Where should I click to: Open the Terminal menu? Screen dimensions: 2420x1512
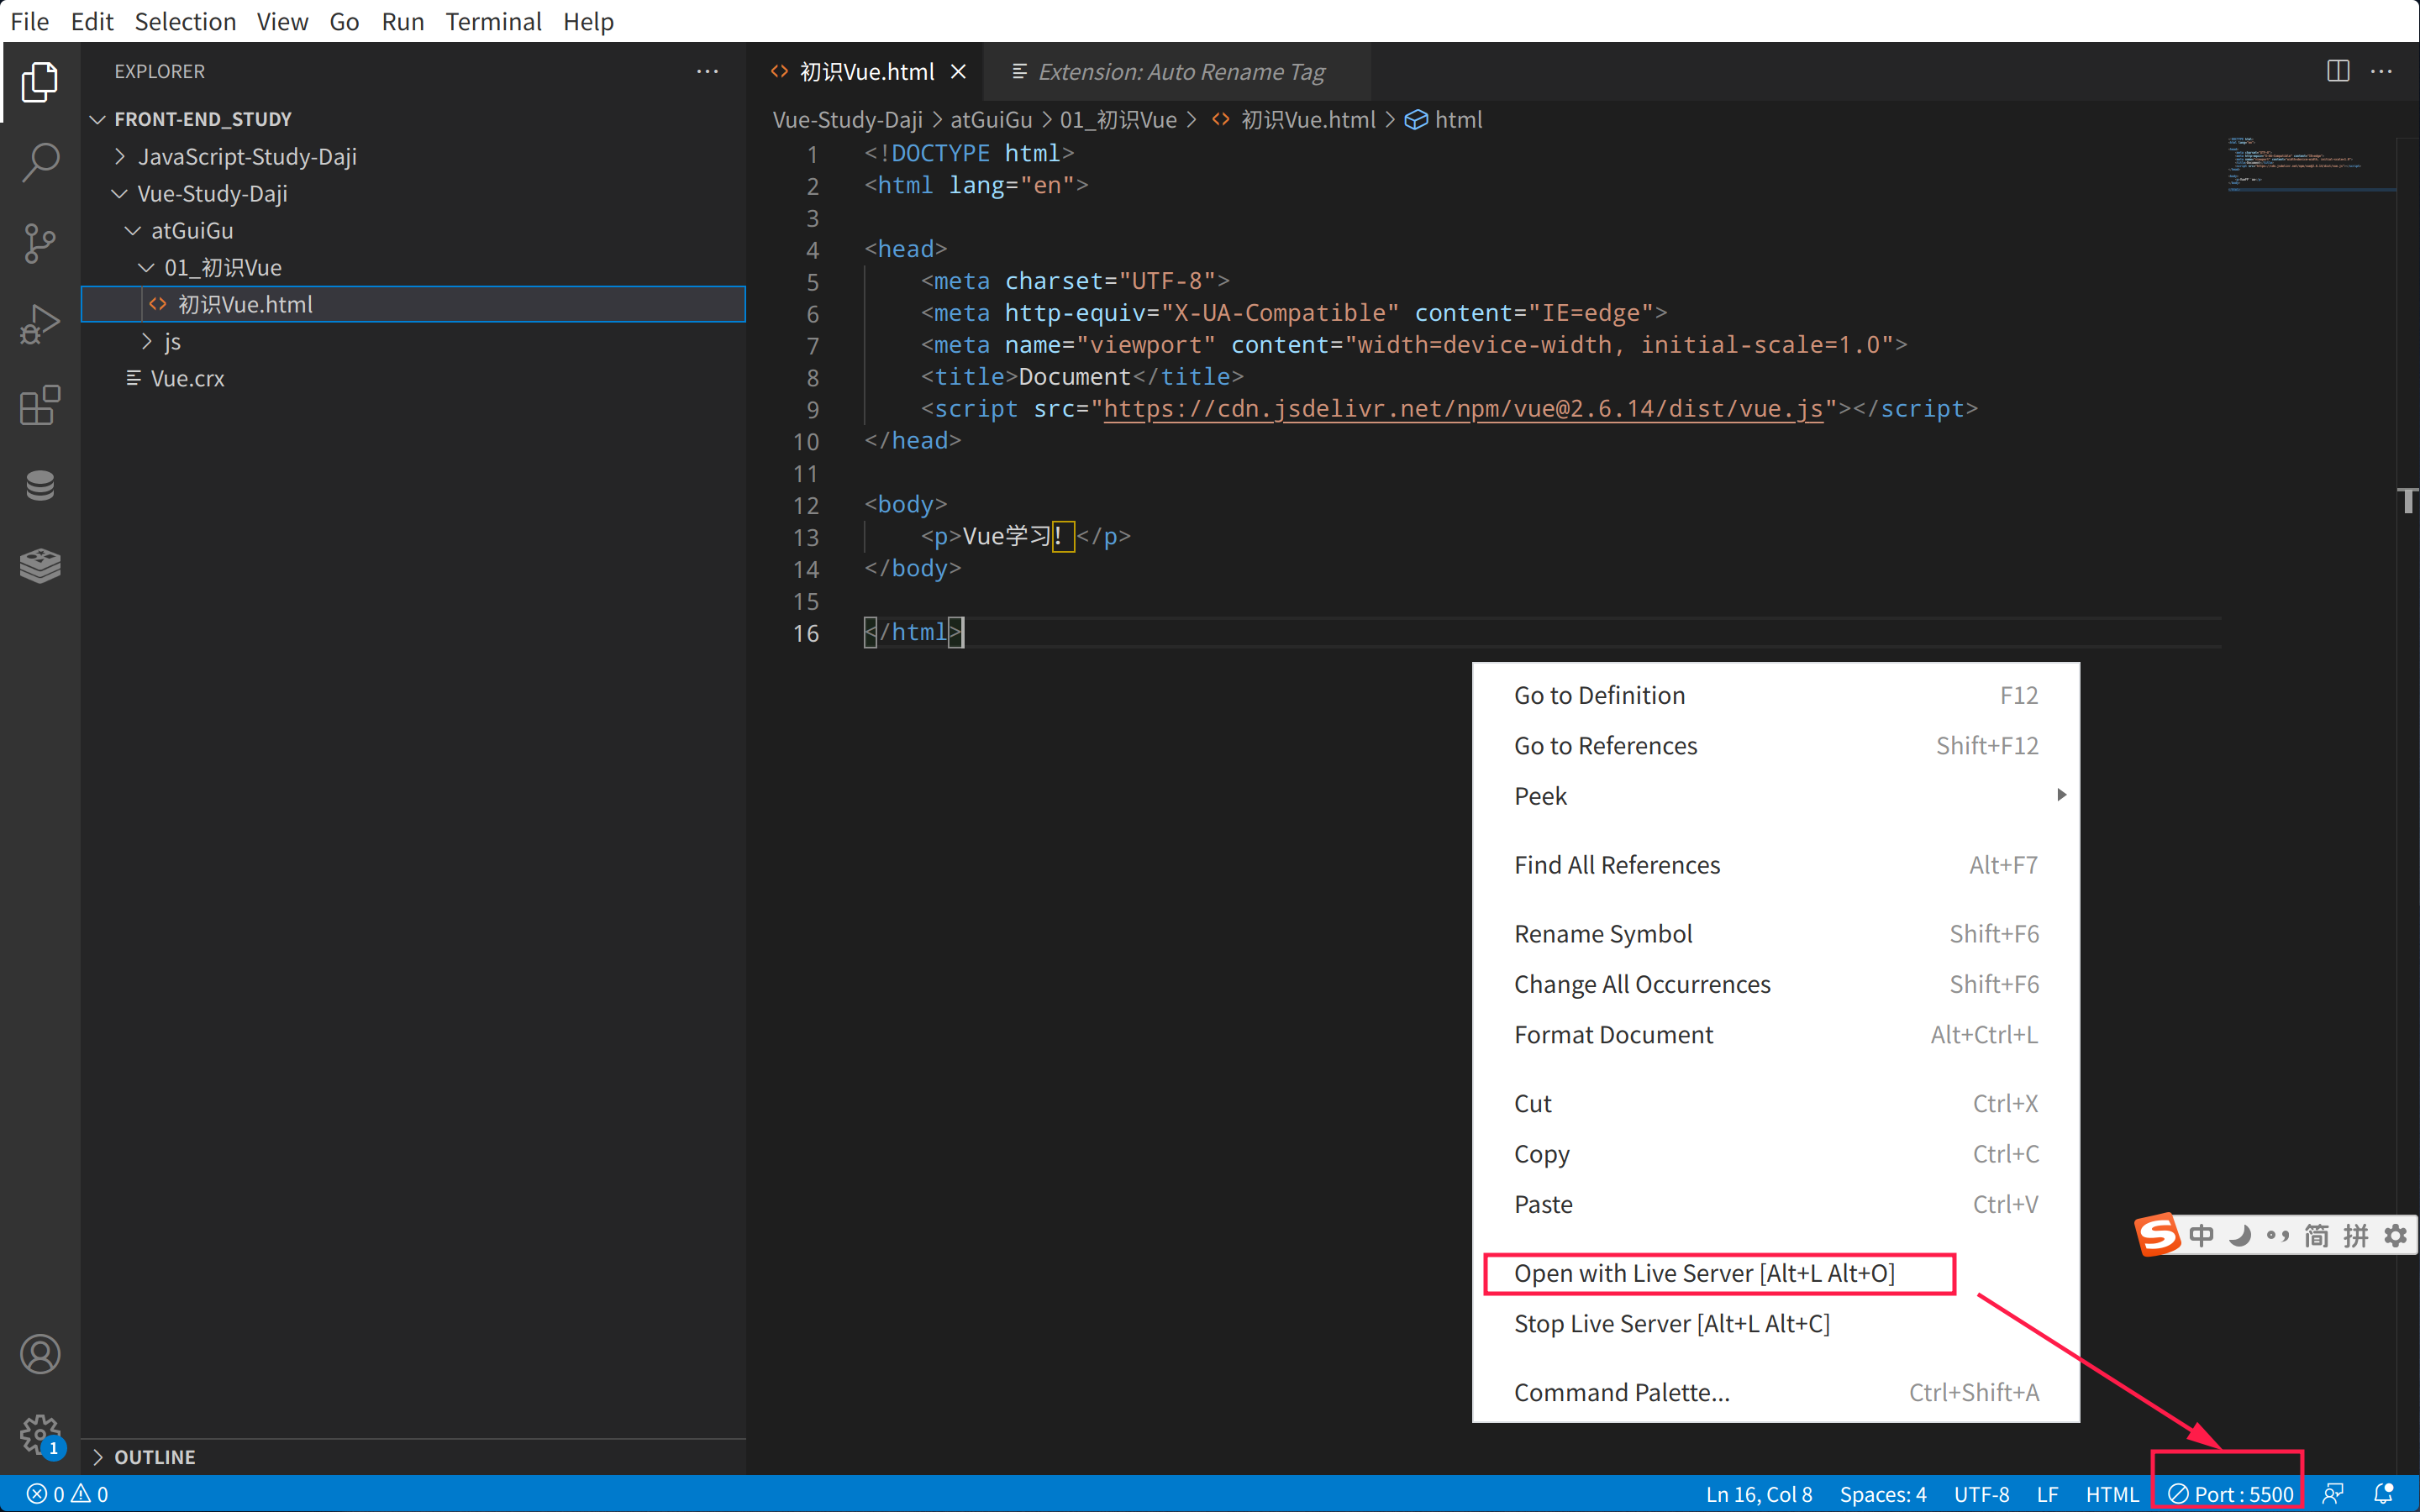point(493,21)
